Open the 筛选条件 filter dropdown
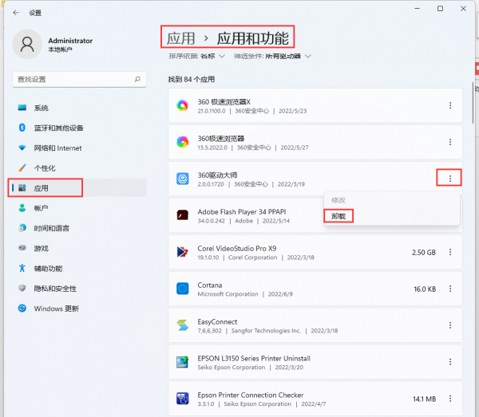 [272, 56]
